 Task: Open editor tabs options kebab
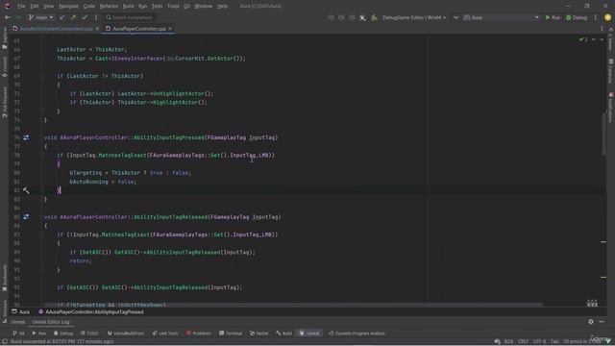[x=602, y=29]
